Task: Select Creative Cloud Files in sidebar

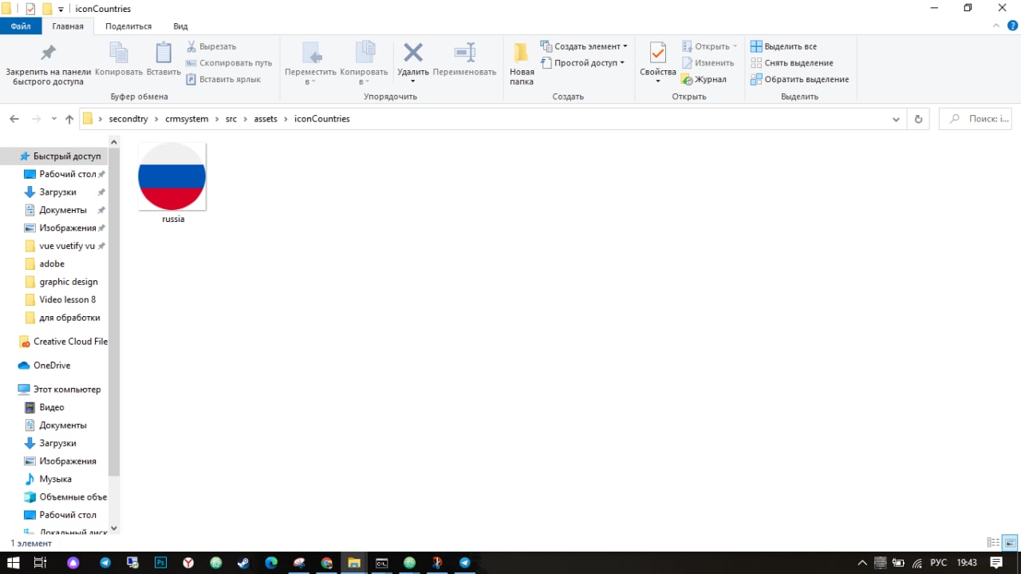Action: click(63, 342)
